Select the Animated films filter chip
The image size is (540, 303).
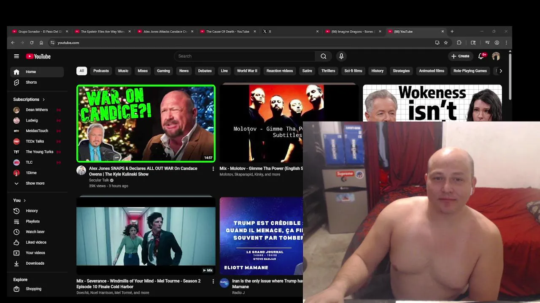click(432, 71)
